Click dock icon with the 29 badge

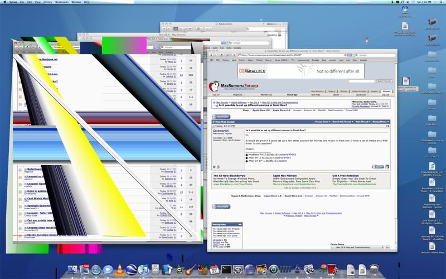click(x=322, y=270)
